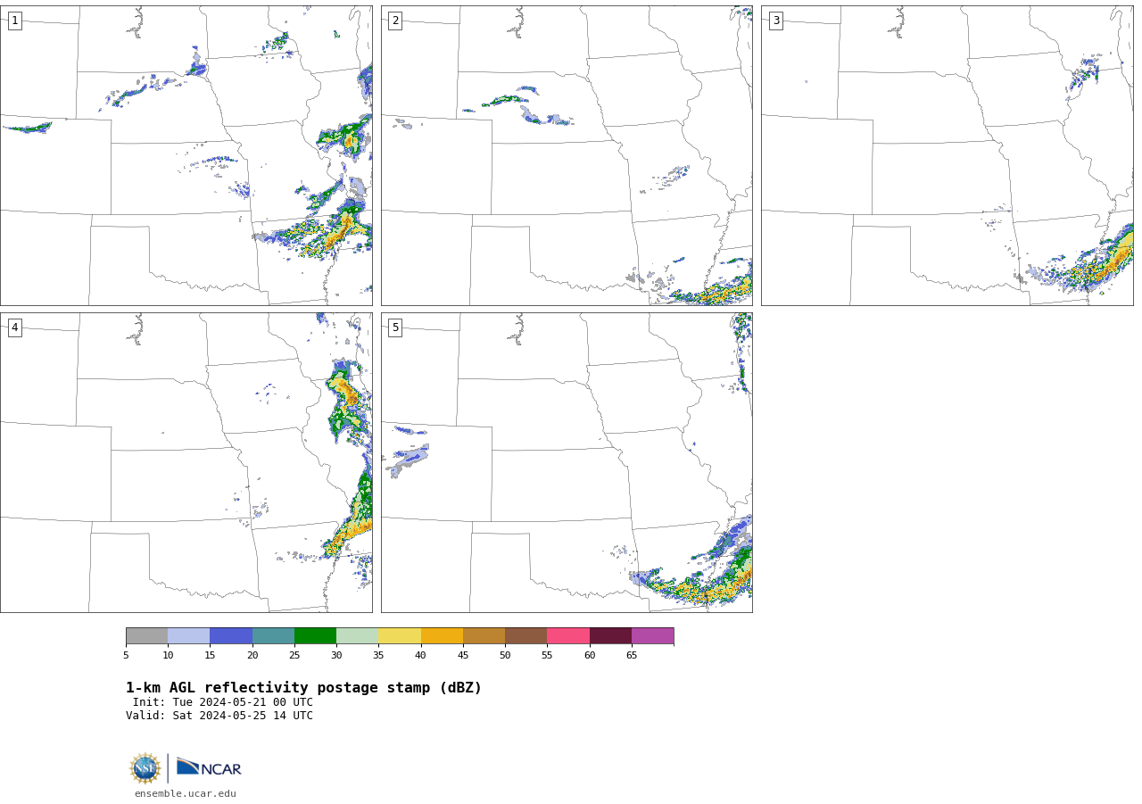
Task: Open ensemble member 5 reflectivity map
Action: click(x=567, y=462)
